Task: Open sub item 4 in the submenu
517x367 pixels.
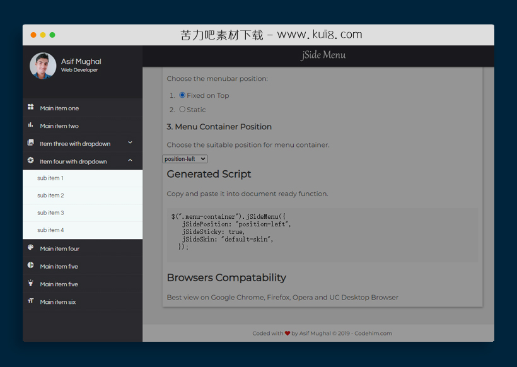Action: pos(50,230)
